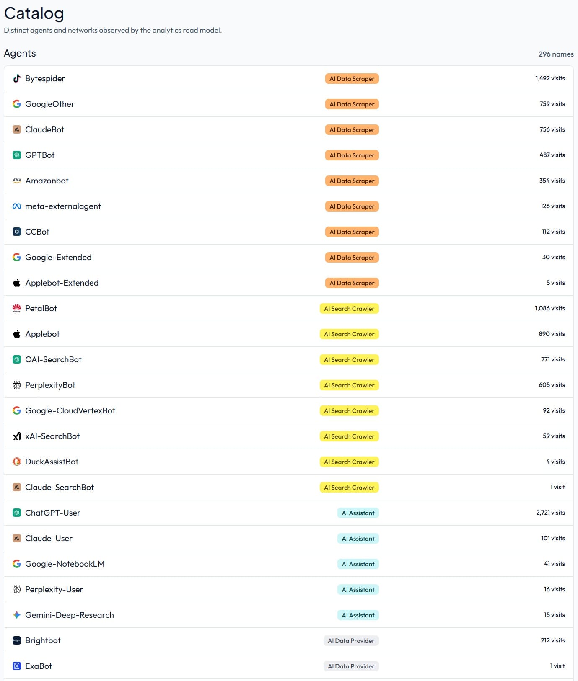Click the Common Crawl icon beside CCBot
Screen dimensions: 578x681
[x=17, y=232]
